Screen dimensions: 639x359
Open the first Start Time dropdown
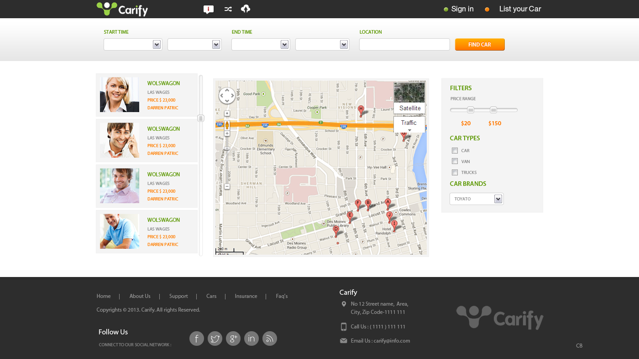(133, 45)
